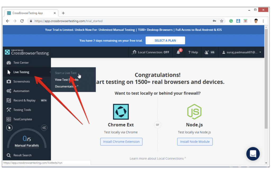Click SELECT A PLAN button
This screenshot has height=170, width=271.
tap(165, 41)
